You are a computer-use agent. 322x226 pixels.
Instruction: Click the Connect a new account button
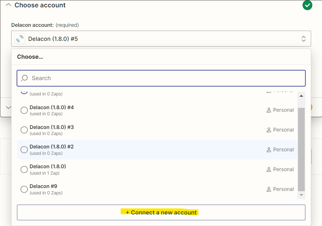[x=161, y=213]
